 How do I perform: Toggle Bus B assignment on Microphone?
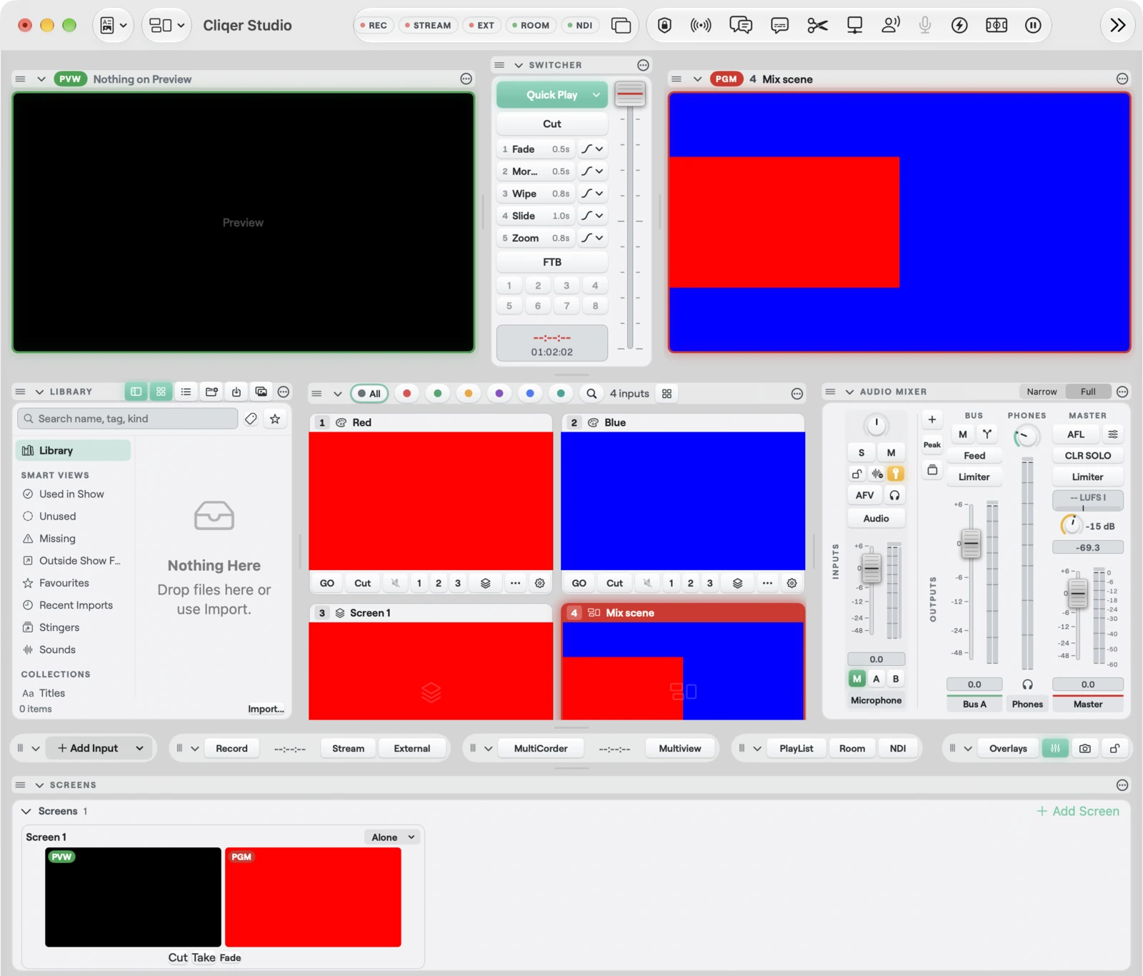896,679
